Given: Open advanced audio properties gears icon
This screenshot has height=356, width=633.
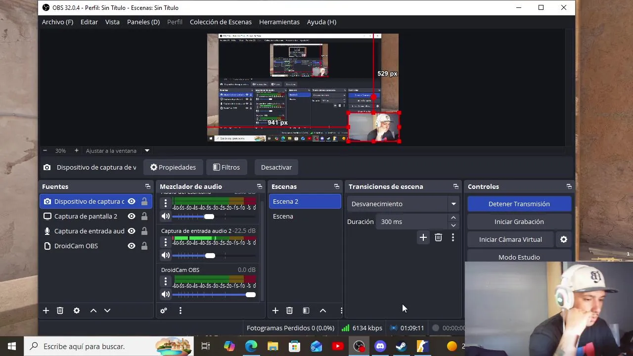Looking at the screenshot, I should [164, 311].
